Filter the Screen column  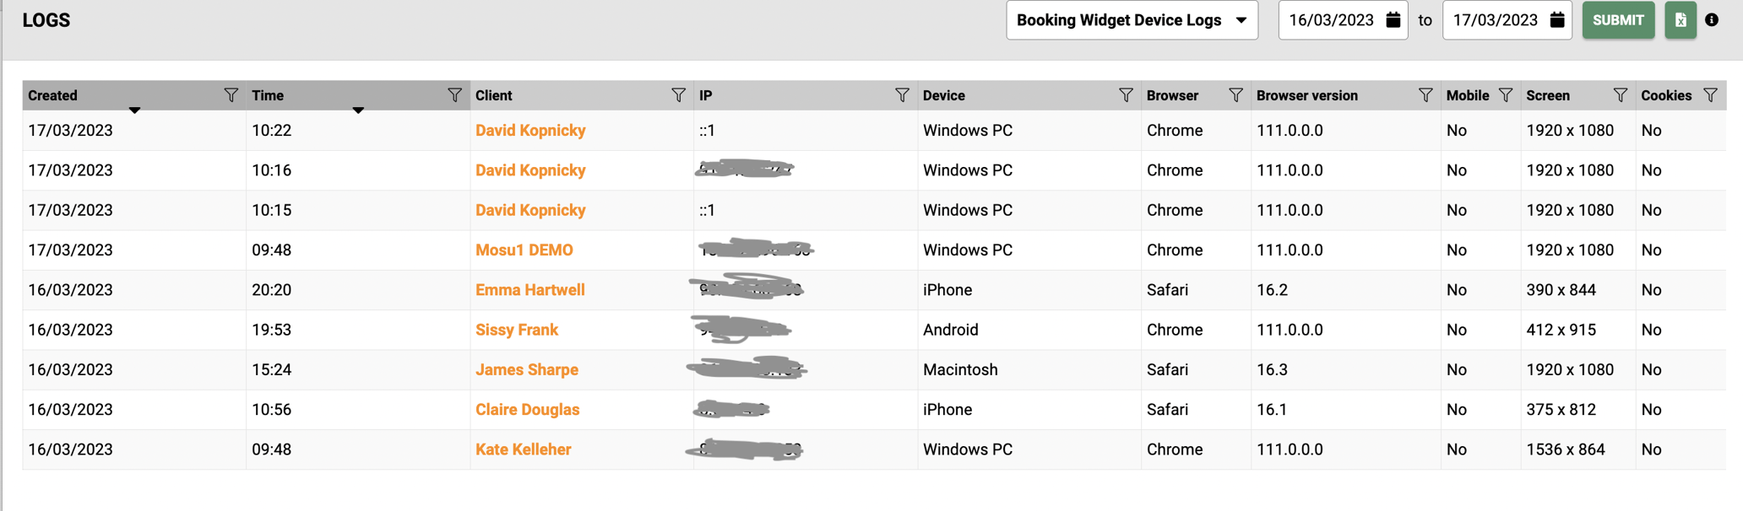click(x=1620, y=95)
